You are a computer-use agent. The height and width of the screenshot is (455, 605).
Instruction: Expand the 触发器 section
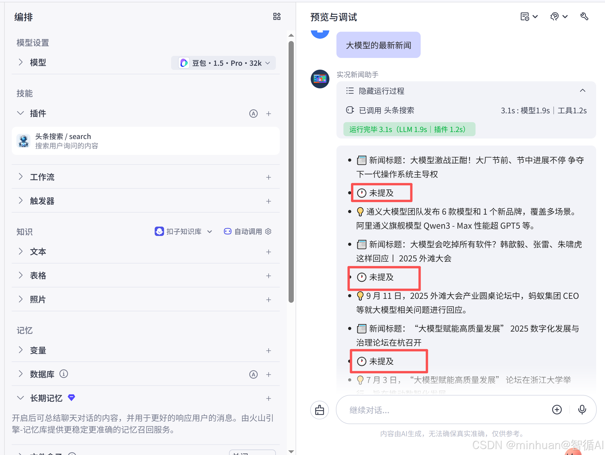click(21, 201)
